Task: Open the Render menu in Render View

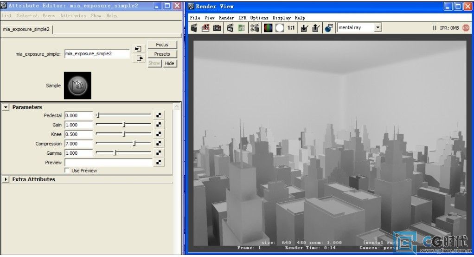Action: pyautogui.click(x=226, y=18)
